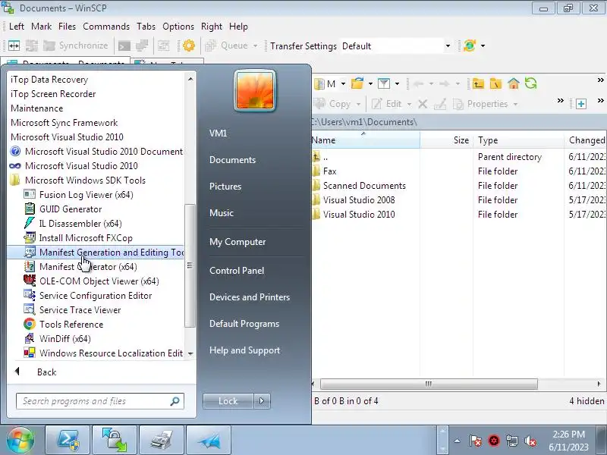Expand Microsoft Visual Studio 2010 folder
607x455 pixels.
(67, 137)
